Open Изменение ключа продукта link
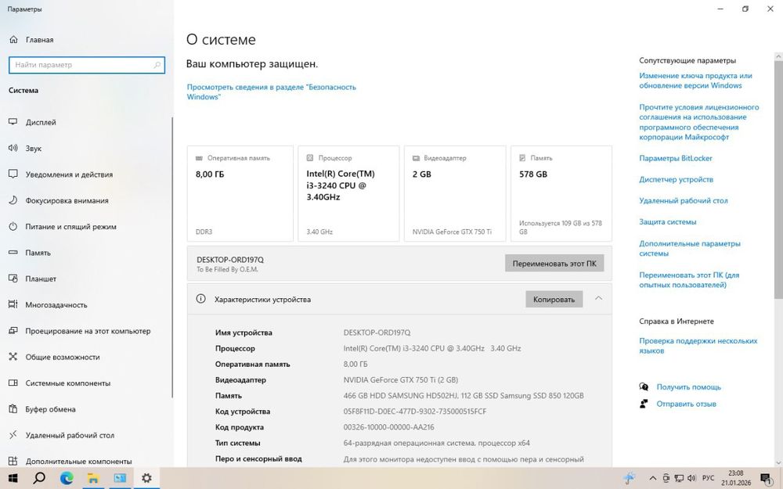This screenshot has height=489, width=783. 695,81
